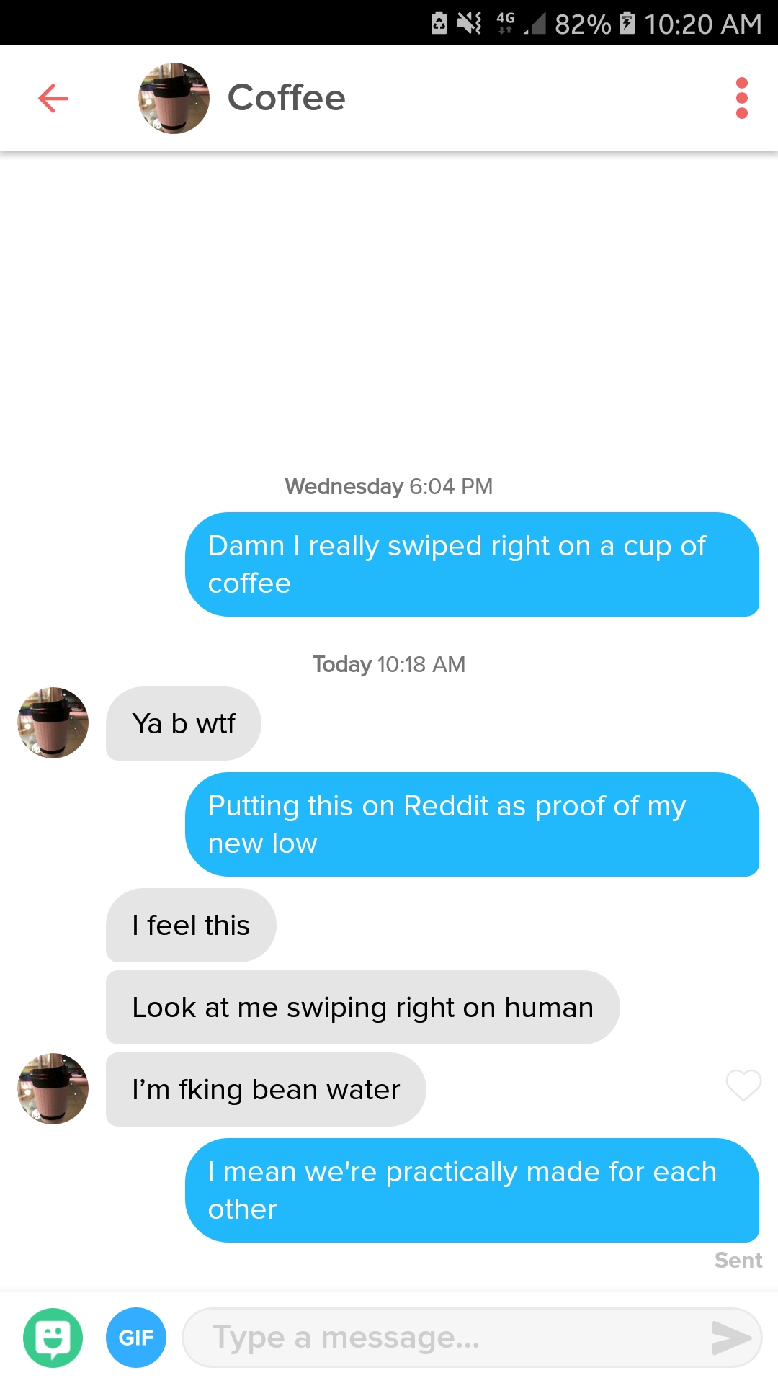
Task: Like the "I'm fking bean water" message
Action: 743,1085
